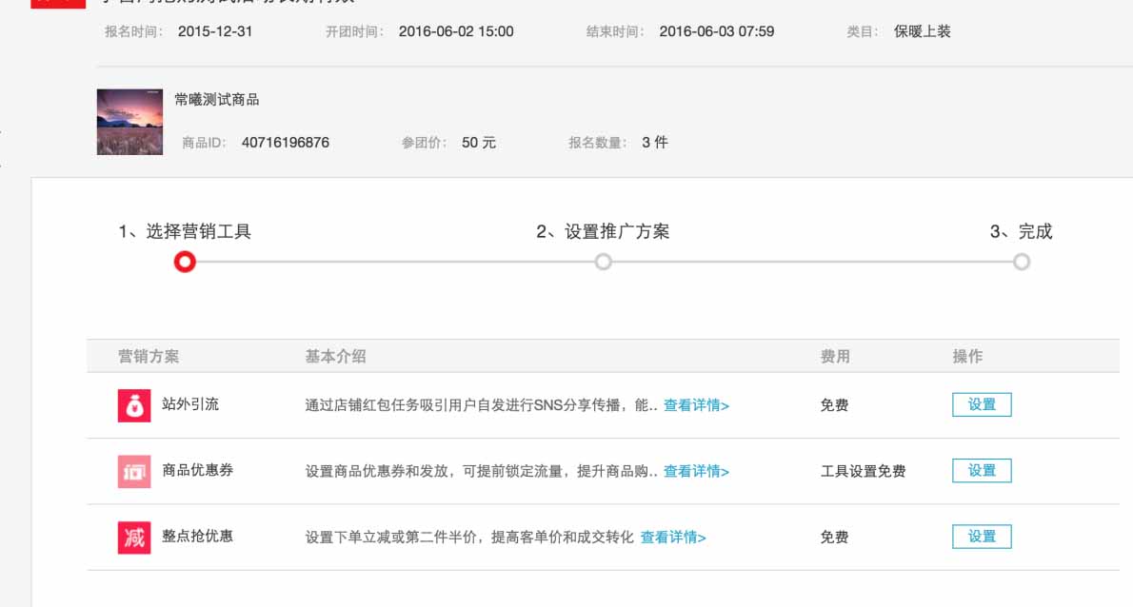Click the 整点抢优惠 plan name
Viewport: 1133px width, 607px height.
point(198,537)
